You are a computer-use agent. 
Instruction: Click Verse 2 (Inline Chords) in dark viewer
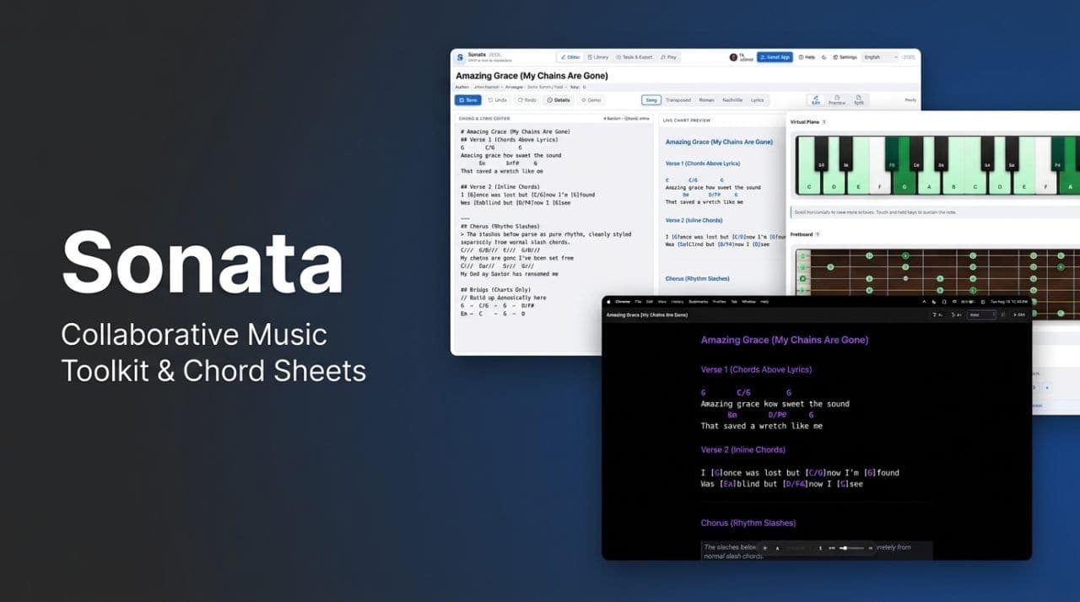743,449
